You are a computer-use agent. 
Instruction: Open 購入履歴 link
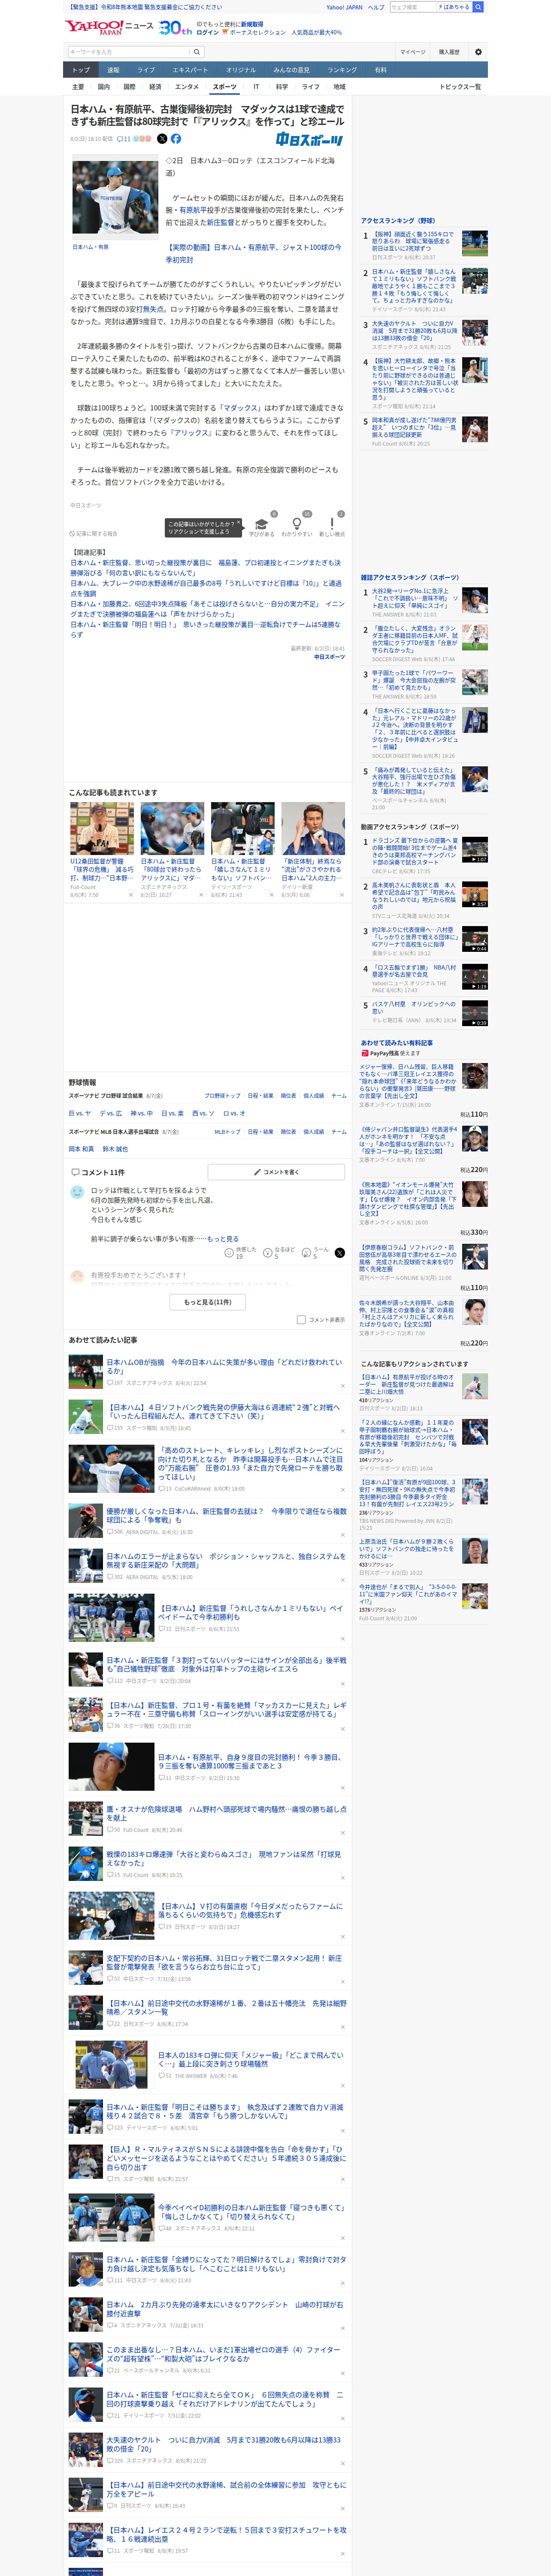(449, 52)
